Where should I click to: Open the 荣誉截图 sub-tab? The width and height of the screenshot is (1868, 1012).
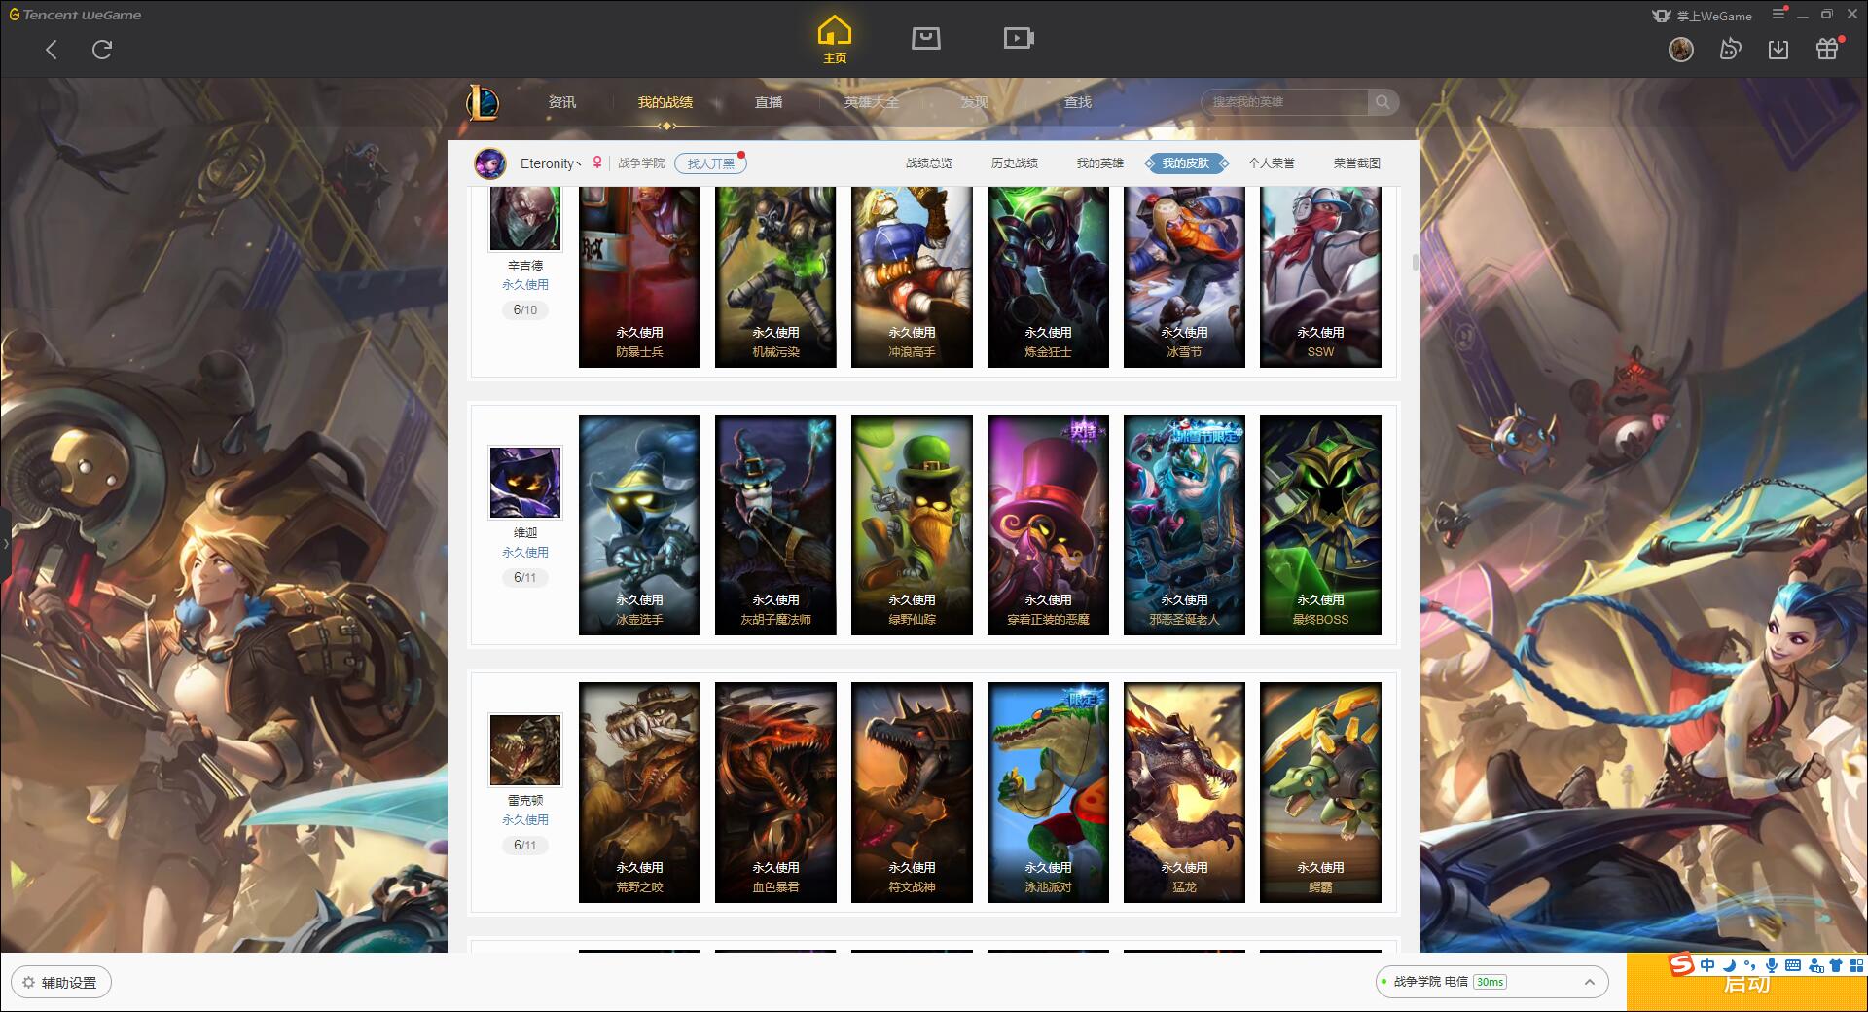(x=1357, y=163)
